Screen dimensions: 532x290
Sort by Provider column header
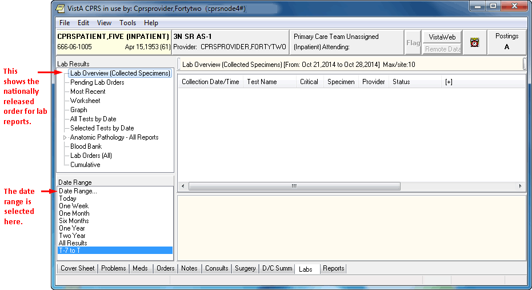click(374, 82)
